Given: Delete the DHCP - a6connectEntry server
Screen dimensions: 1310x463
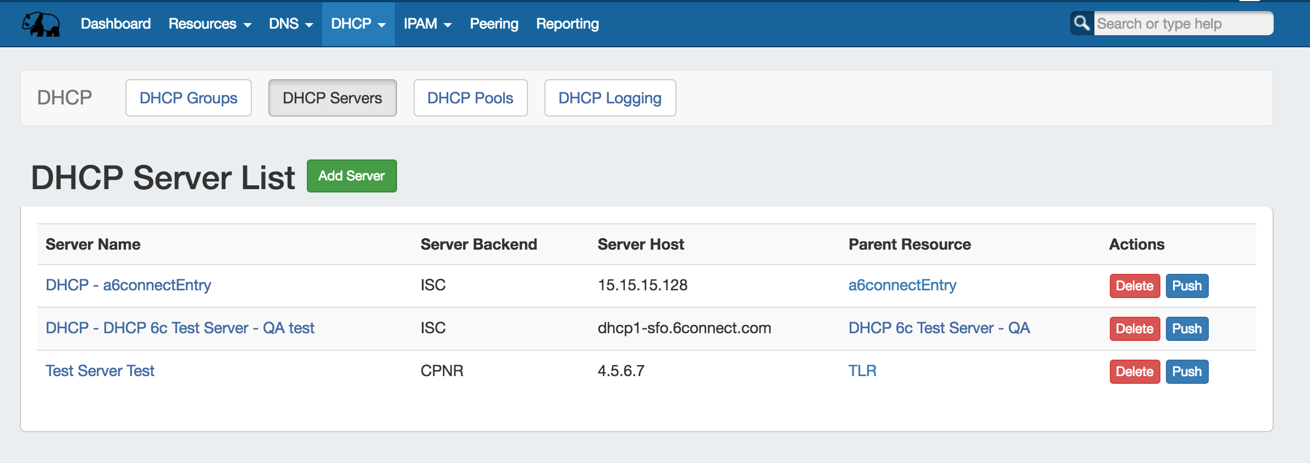Looking at the screenshot, I should [x=1134, y=286].
